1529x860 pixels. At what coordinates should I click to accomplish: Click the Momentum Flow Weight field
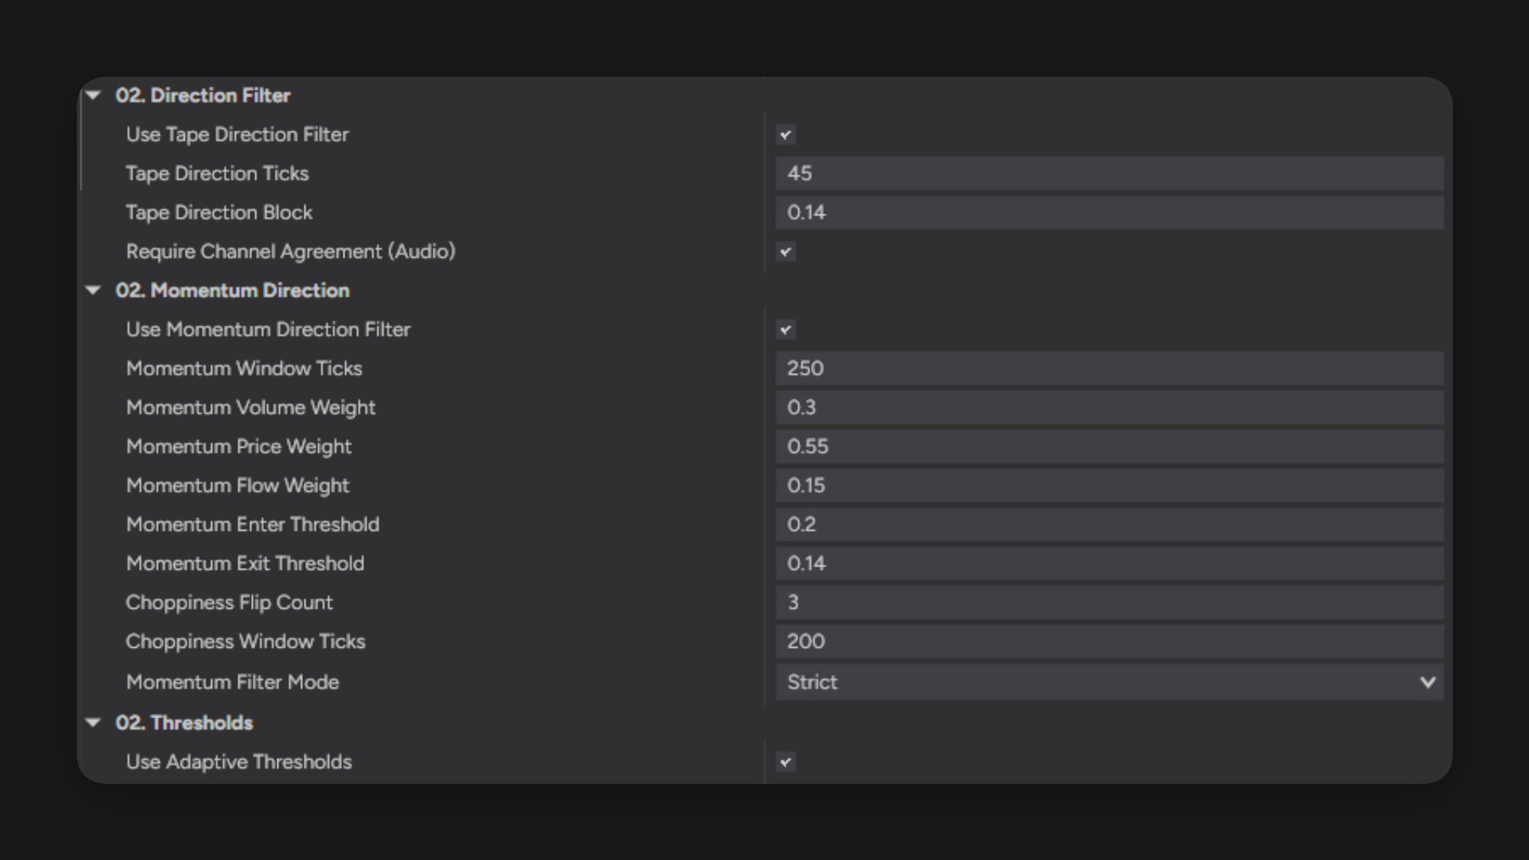(1110, 485)
